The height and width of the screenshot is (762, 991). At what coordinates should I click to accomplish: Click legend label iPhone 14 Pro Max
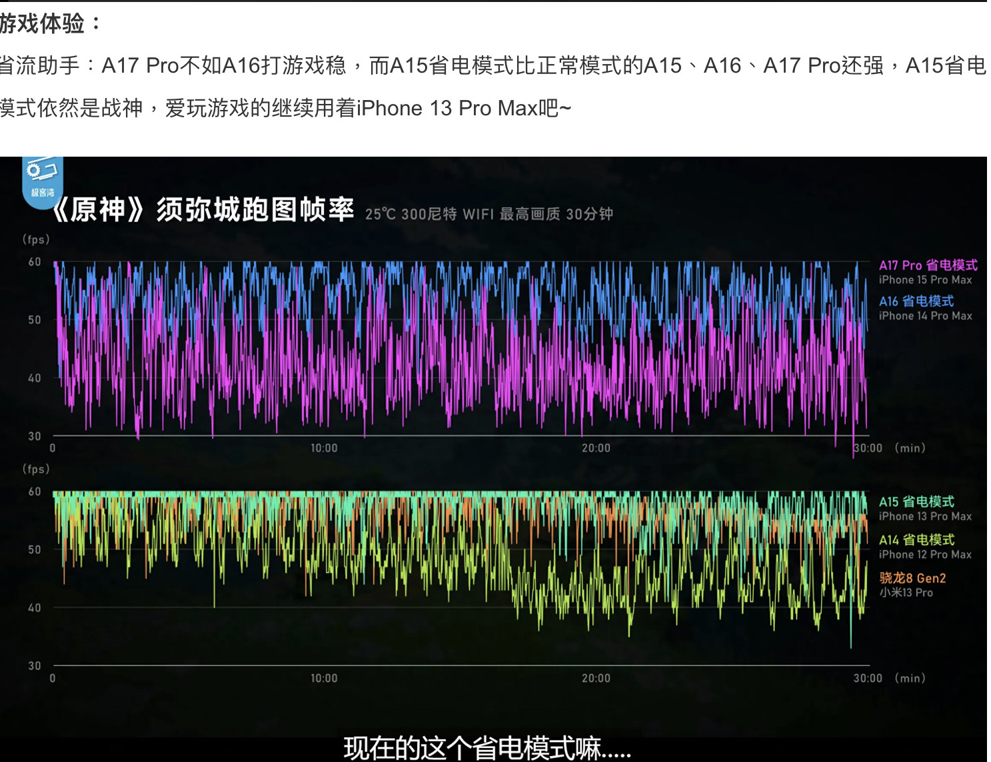[x=925, y=316]
